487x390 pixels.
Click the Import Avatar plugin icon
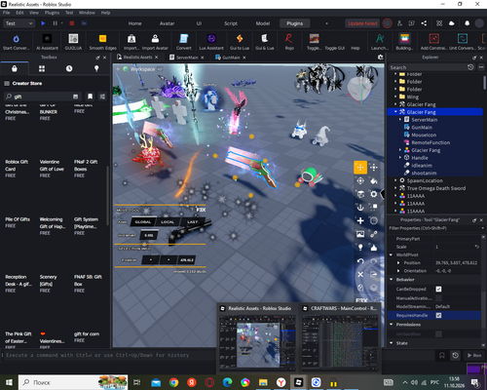click(155, 42)
